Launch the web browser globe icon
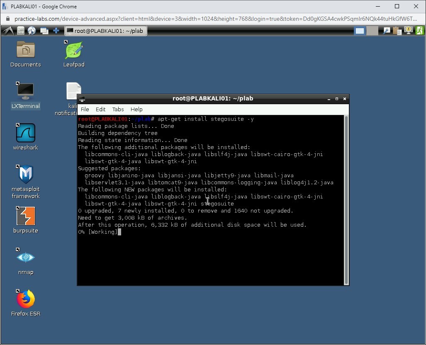426x345 pixels. coord(32,31)
